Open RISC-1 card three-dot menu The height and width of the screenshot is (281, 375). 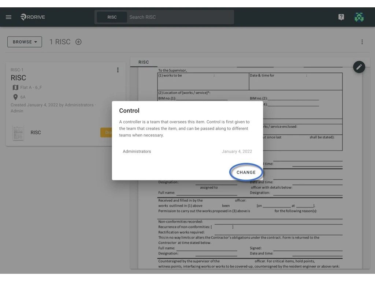tap(118, 70)
